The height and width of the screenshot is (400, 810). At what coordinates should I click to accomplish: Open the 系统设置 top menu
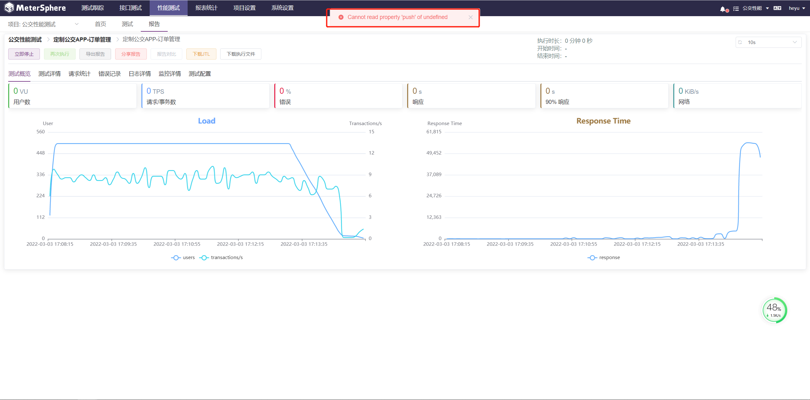tap(282, 8)
